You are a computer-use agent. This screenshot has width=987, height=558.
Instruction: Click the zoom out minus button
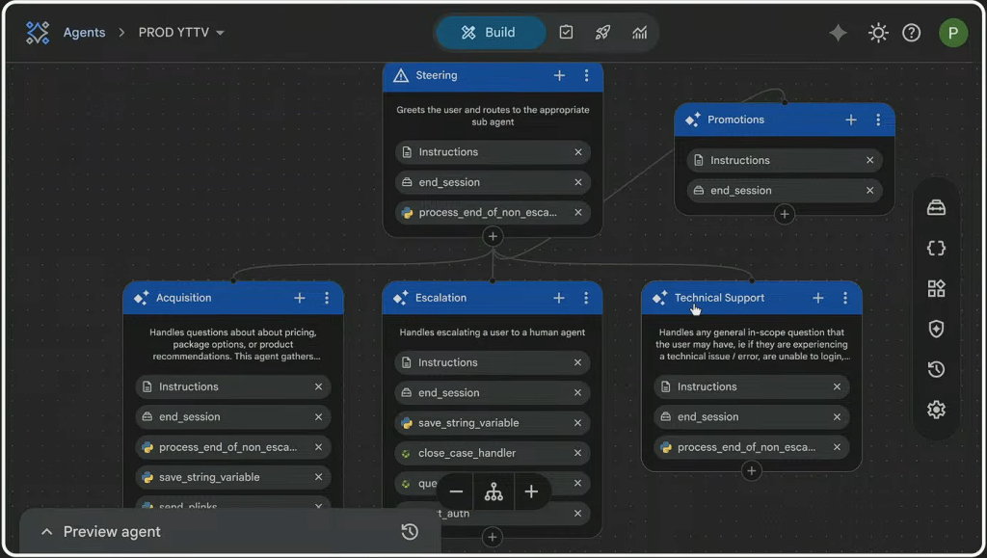[456, 492]
